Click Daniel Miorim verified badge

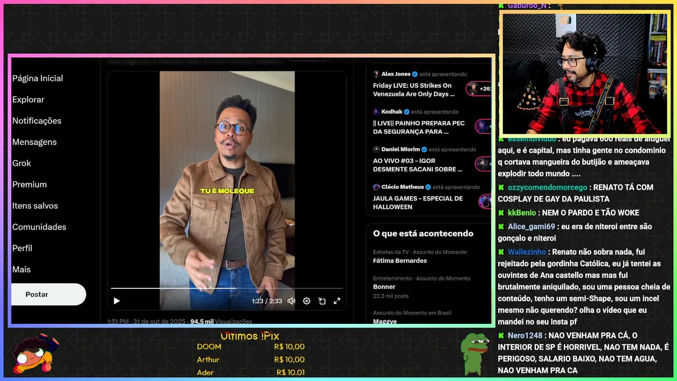(x=424, y=149)
